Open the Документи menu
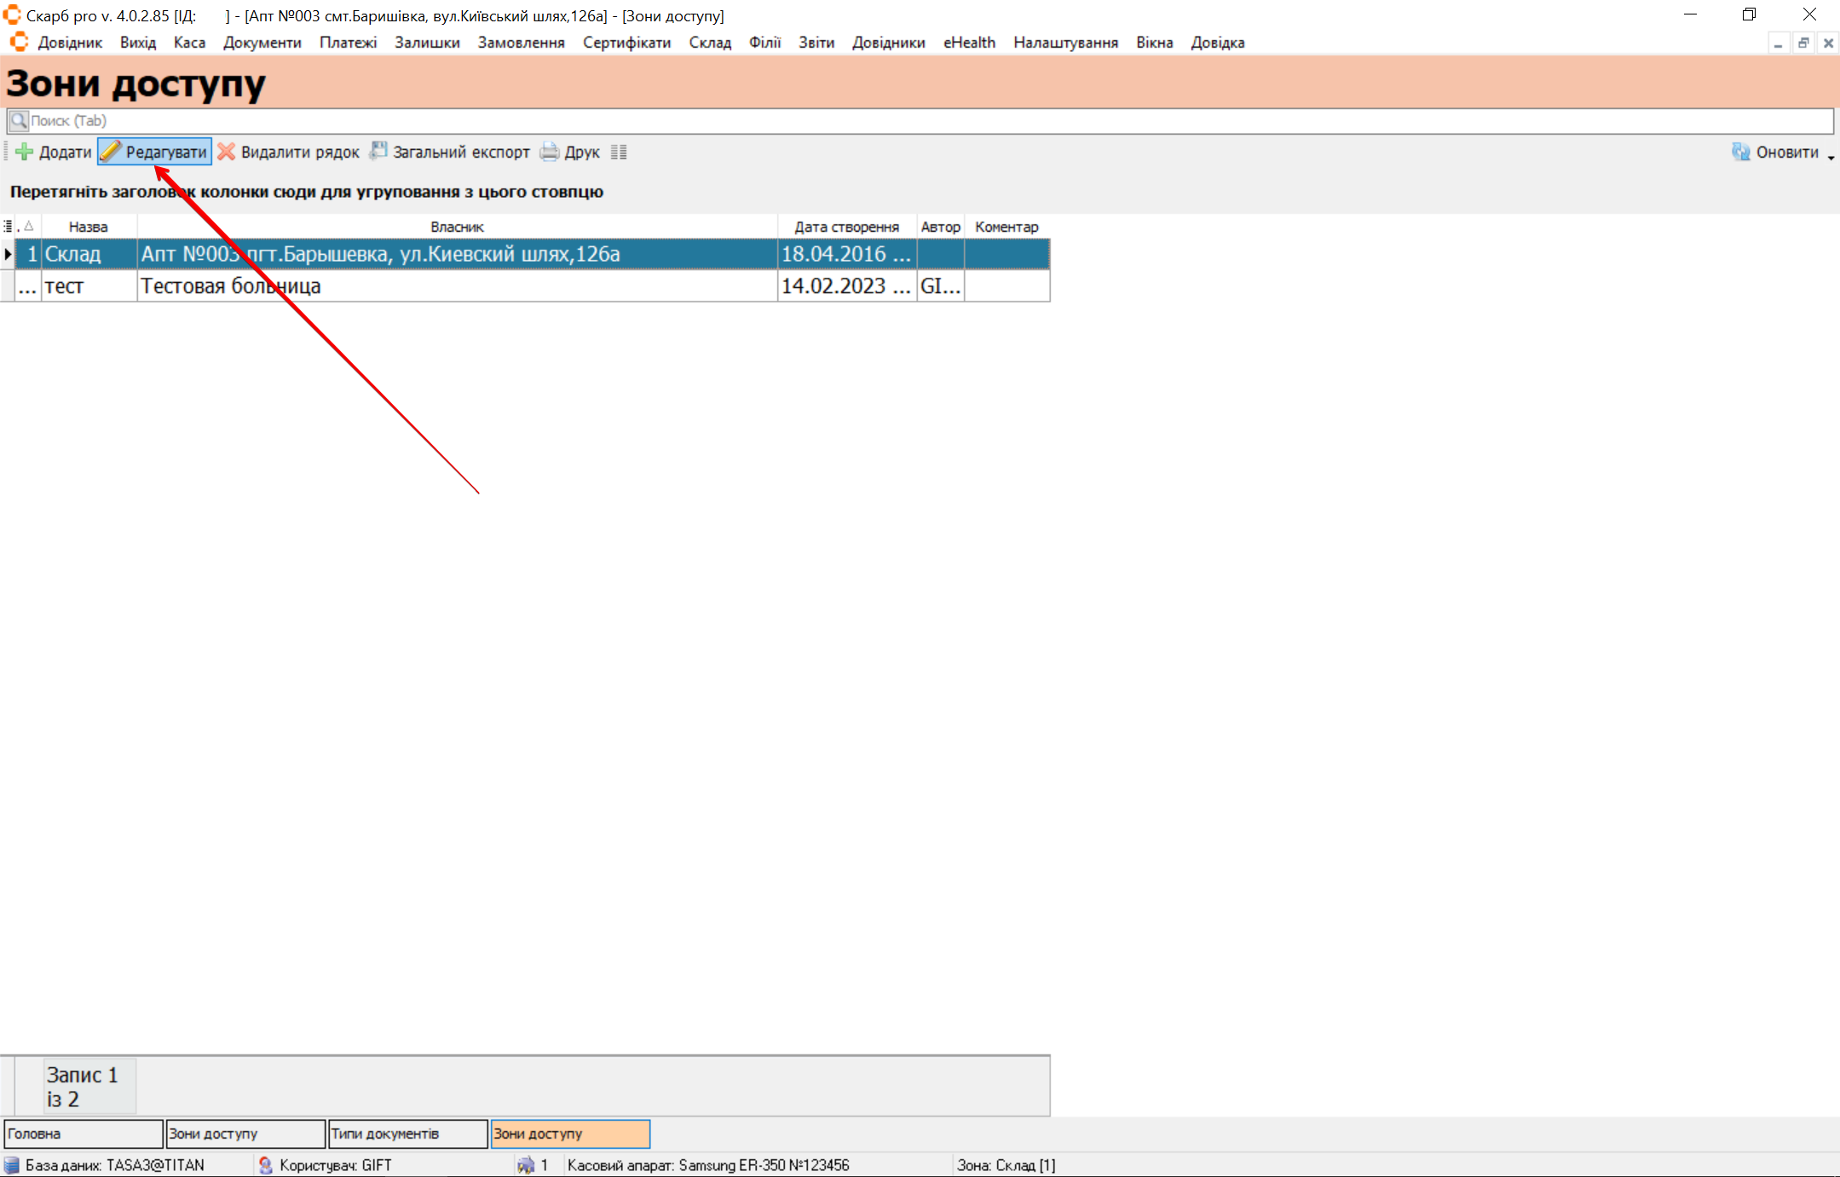Image resolution: width=1840 pixels, height=1177 pixels. [x=262, y=43]
